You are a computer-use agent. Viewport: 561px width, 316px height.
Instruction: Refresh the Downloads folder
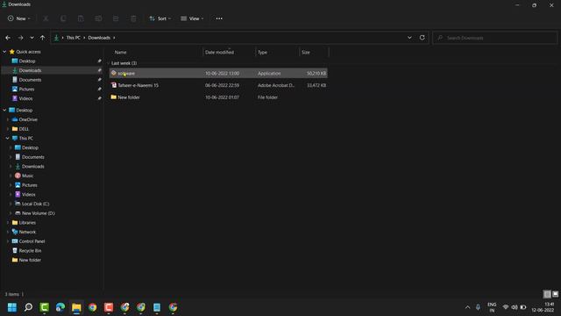point(423,38)
